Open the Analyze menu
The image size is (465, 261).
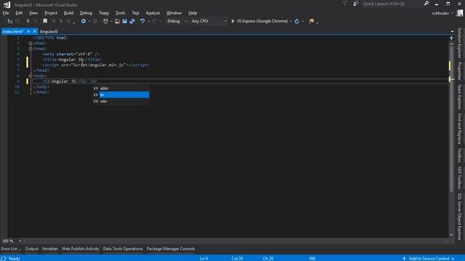click(x=153, y=13)
